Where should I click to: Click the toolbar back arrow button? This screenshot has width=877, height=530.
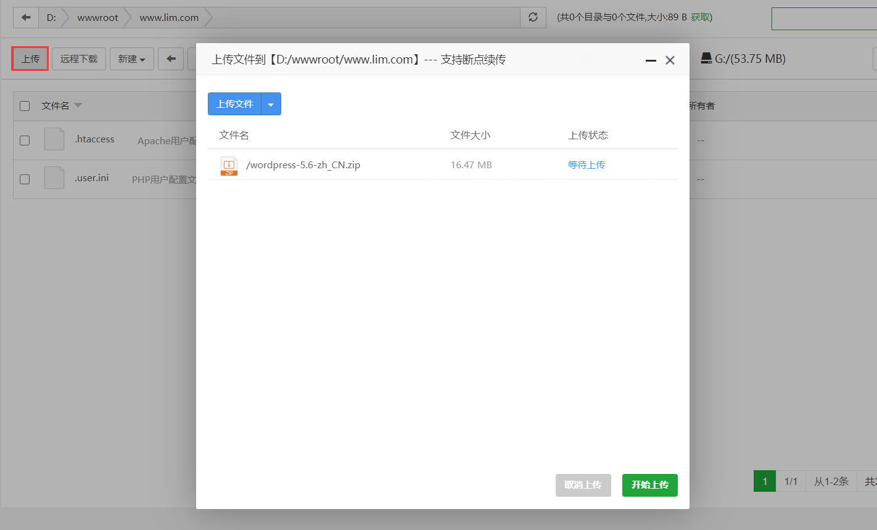click(171, 59)
